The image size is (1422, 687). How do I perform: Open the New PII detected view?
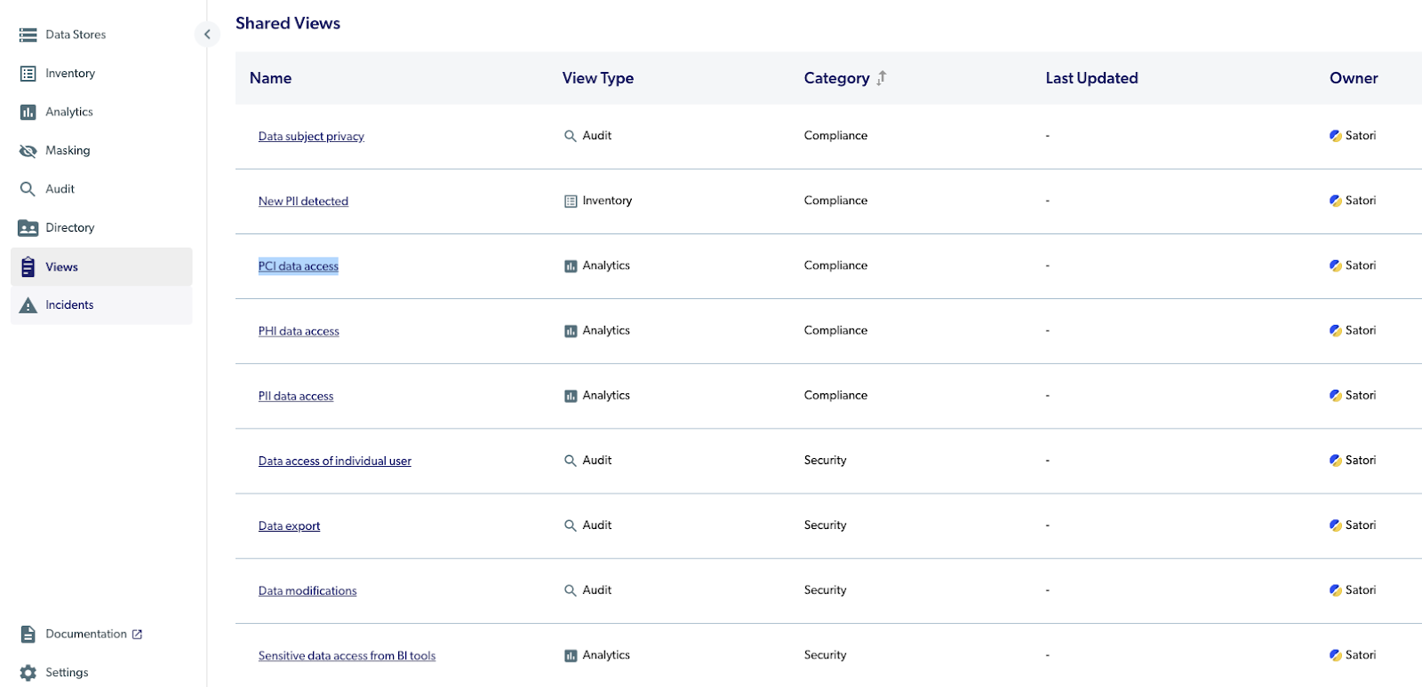point(303,201)
